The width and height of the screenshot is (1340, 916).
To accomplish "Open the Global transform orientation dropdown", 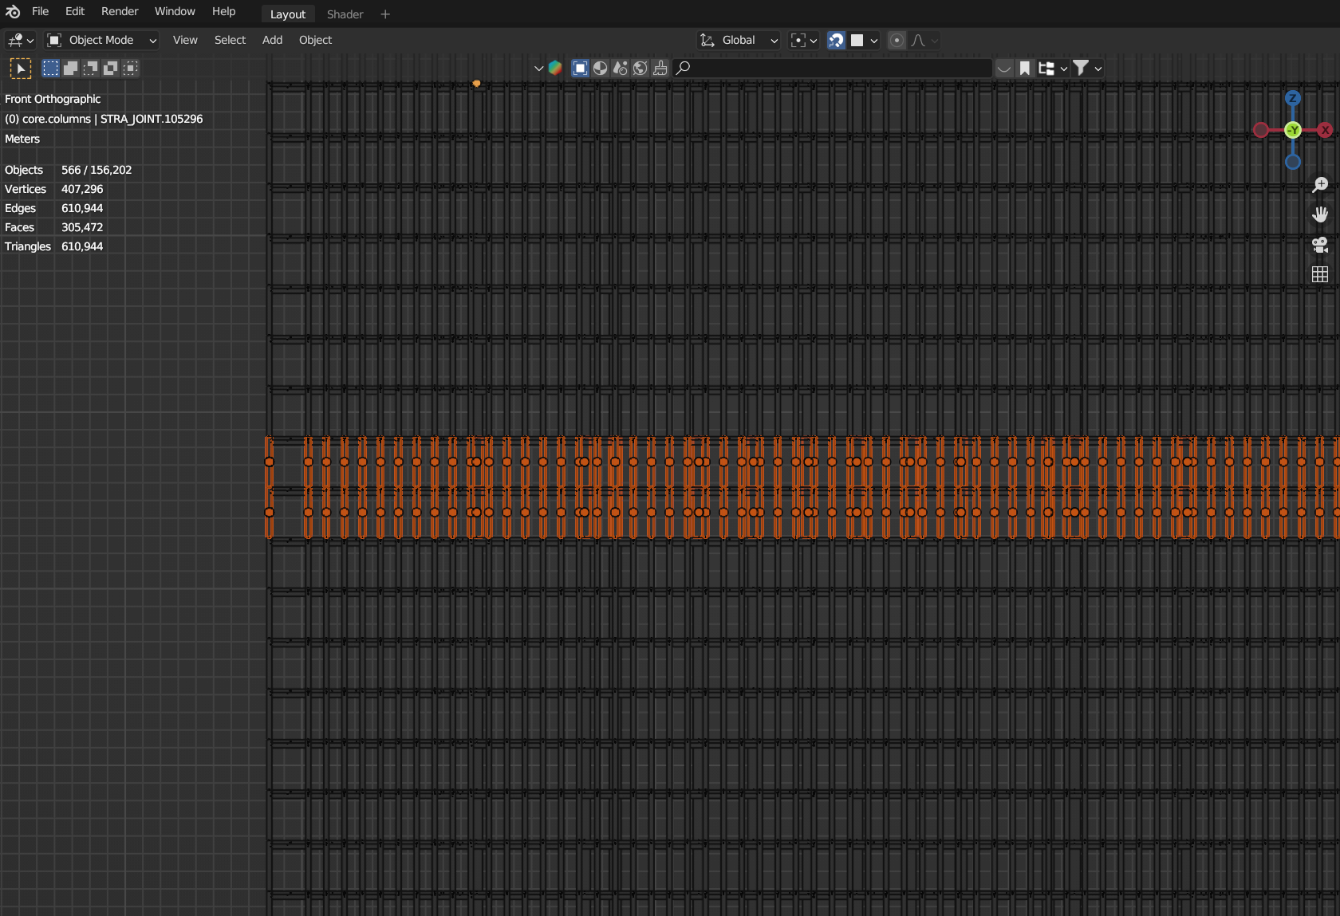I will click(739, 40).
